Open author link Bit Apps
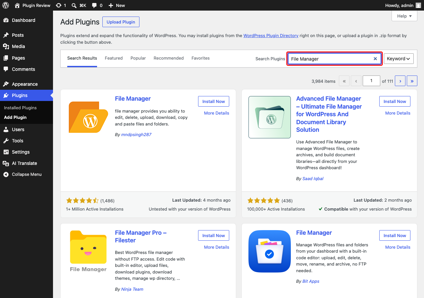This screenshot has height=298, width=424. tap(311, 281)
